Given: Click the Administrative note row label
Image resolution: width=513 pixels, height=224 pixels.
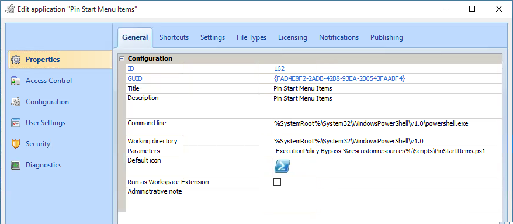Looking at the screenshot, I should coord(155,191).
